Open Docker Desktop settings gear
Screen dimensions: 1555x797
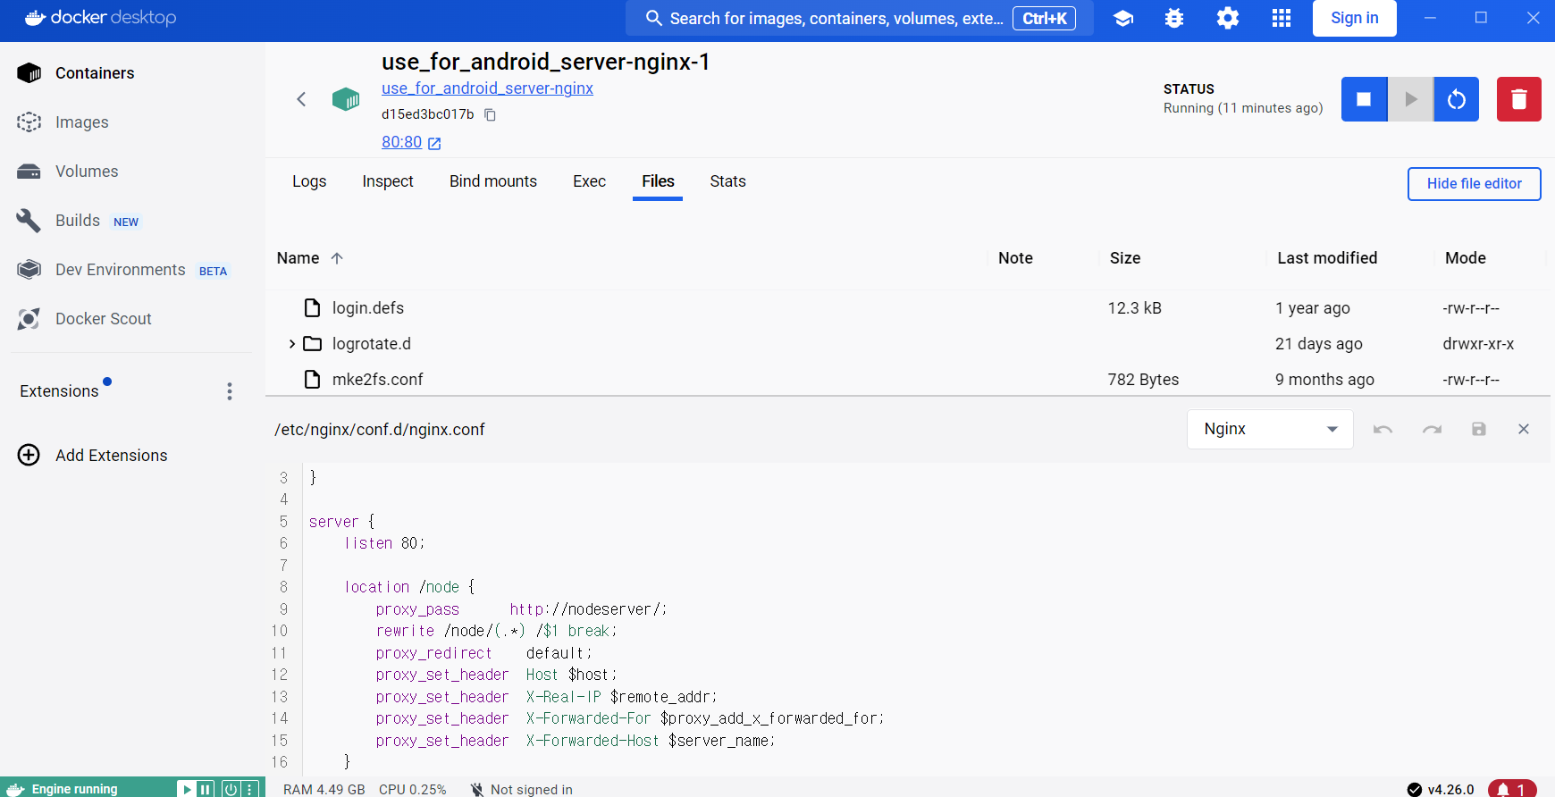[1228, 18]
